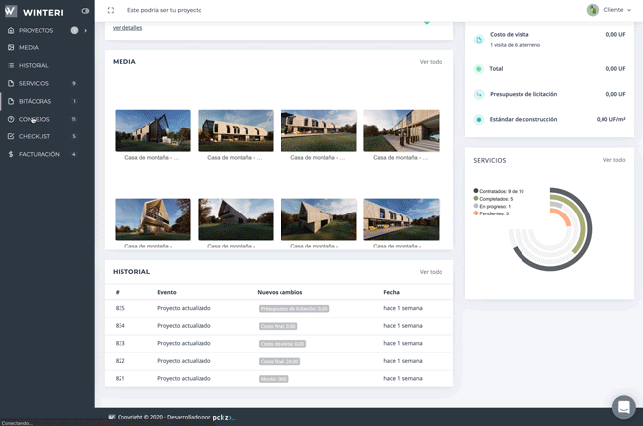This screenshot has height=426, width=643.
Task: Open third thumbnail in bottom media row
Action: (318, 219)
